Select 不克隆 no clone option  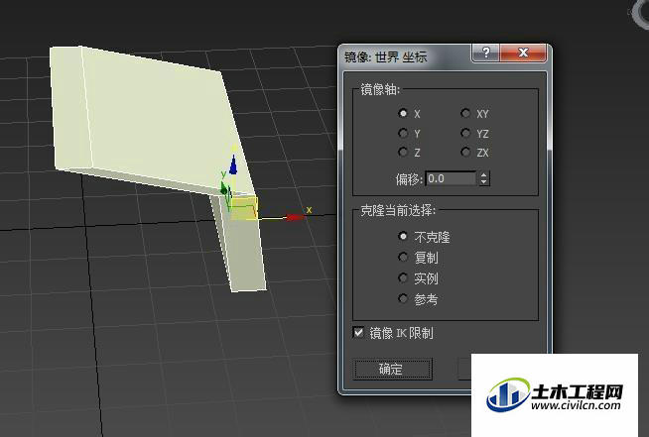point(402,236)
